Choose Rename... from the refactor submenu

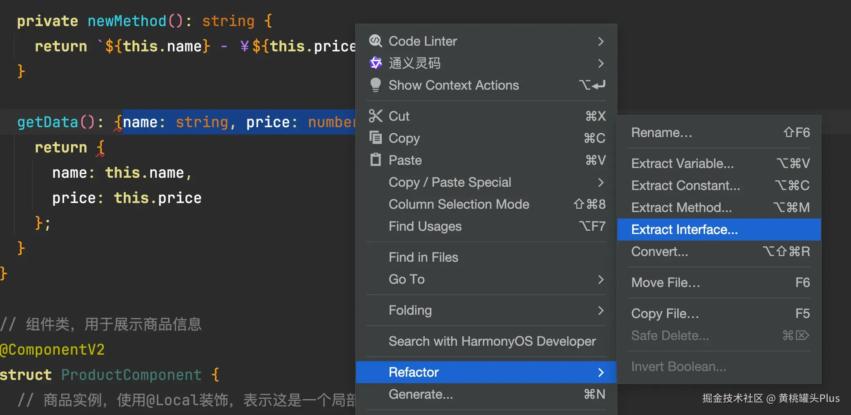click(x=662, y=132)
